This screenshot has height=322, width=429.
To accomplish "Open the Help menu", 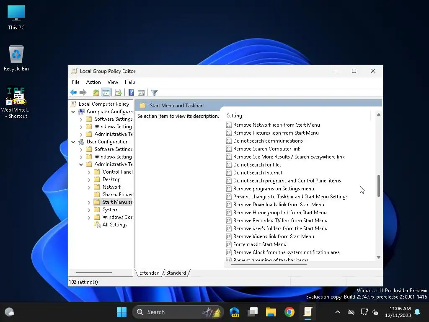I will click(x=130, y=82).
